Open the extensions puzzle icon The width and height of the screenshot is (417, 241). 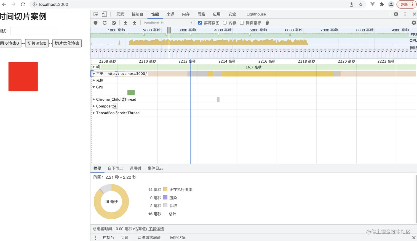click(382, 4)
